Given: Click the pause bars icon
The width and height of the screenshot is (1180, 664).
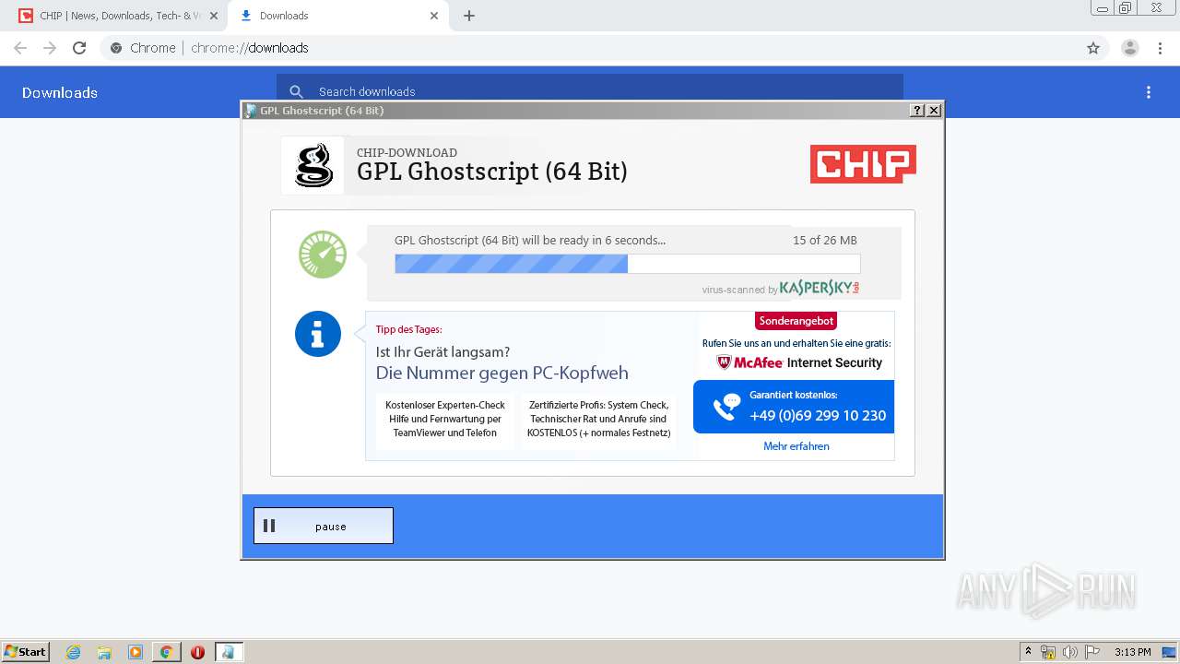Looking at the screenshot, I should 269,526.
